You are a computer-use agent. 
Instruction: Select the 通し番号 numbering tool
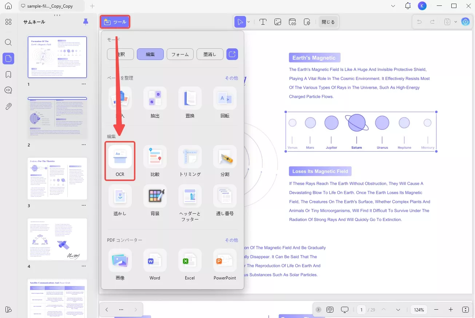tap(225, 200)
